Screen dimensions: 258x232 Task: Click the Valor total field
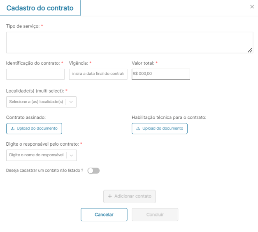(161, 74)
